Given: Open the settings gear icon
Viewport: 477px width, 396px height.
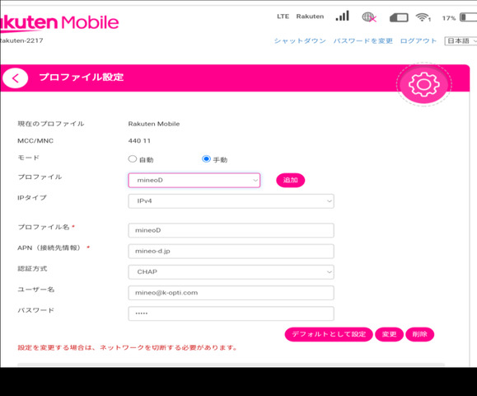Looking at the screenshot, I should (423, 84).
